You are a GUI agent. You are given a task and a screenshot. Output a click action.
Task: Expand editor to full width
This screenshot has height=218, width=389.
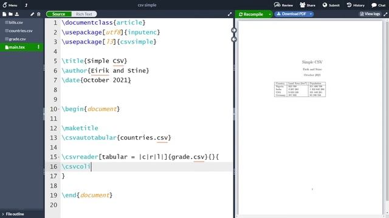coord(230,14)
